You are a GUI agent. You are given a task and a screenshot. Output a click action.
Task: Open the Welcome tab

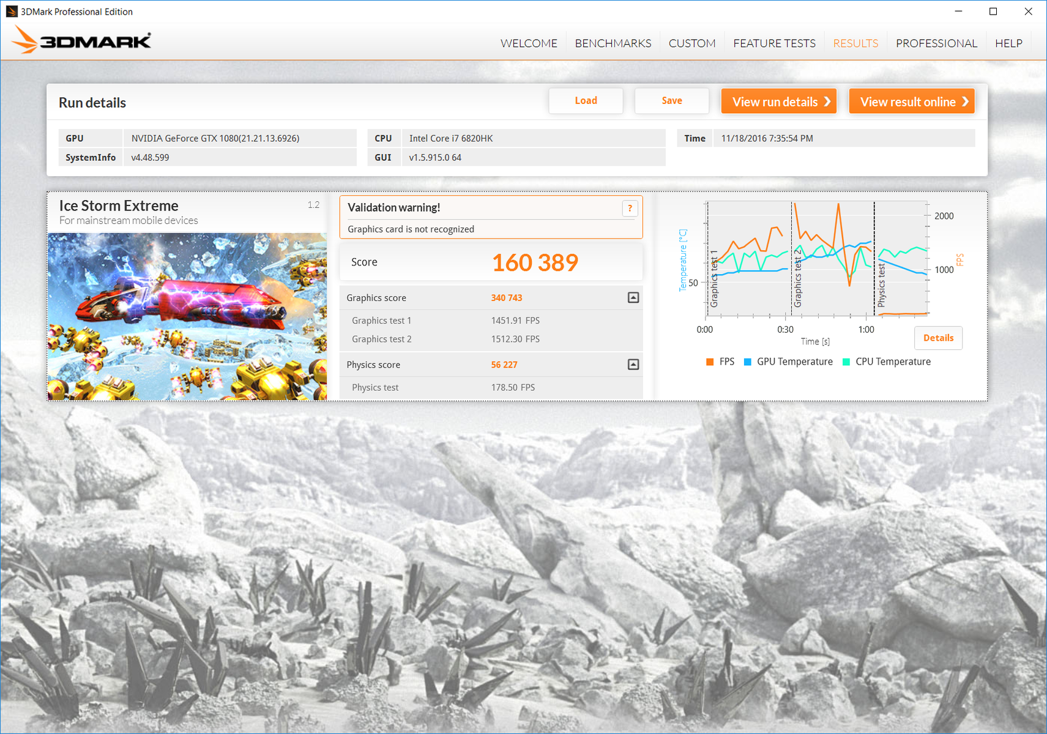pyautogui.click(x=529, y=43)
